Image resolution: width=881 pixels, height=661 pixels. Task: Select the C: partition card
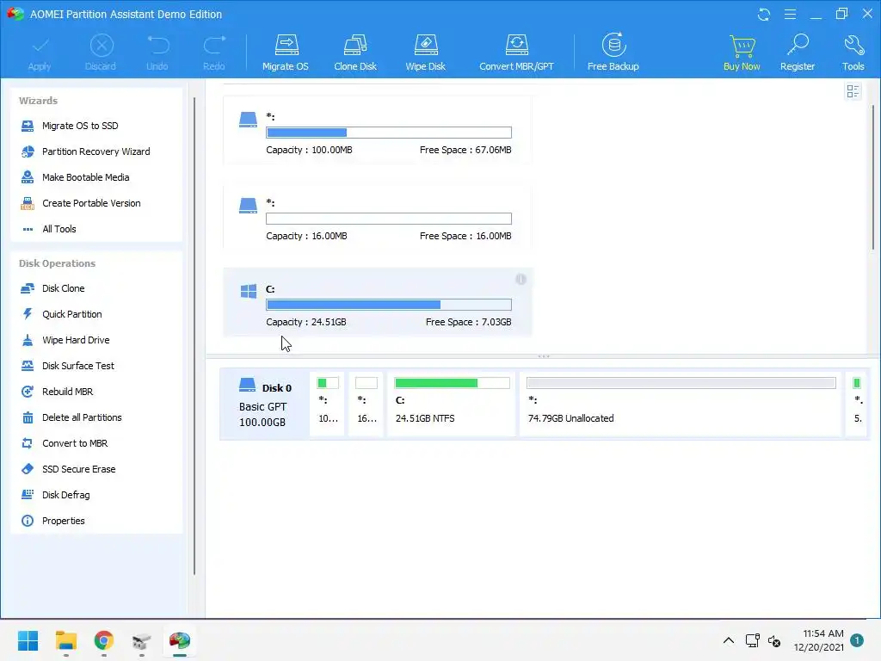coord(378,302)
